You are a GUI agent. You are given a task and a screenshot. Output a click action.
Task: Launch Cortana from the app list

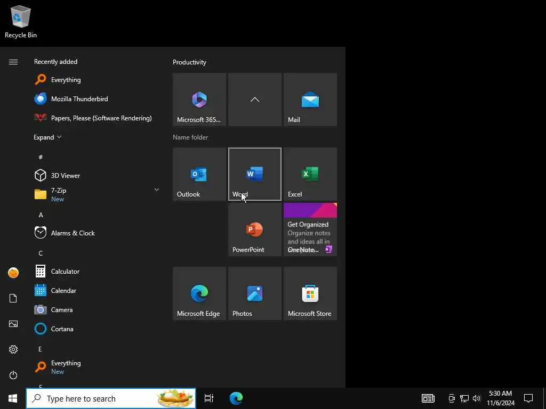pos(97,329)
